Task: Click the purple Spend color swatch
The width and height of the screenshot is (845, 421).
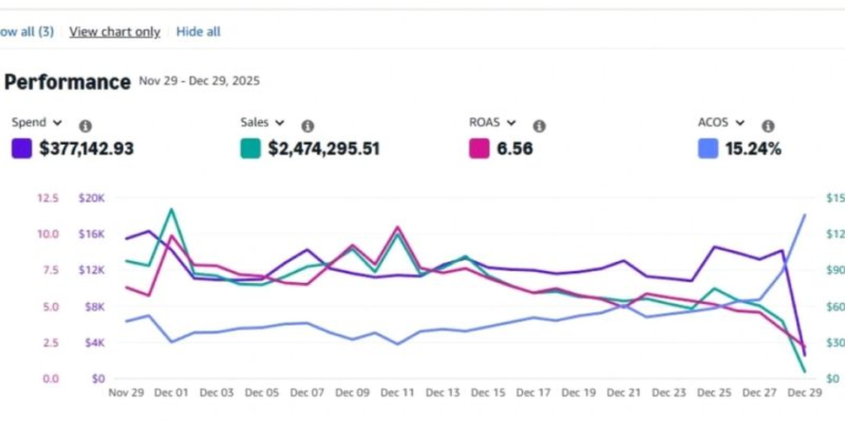Action: [22, 149]
